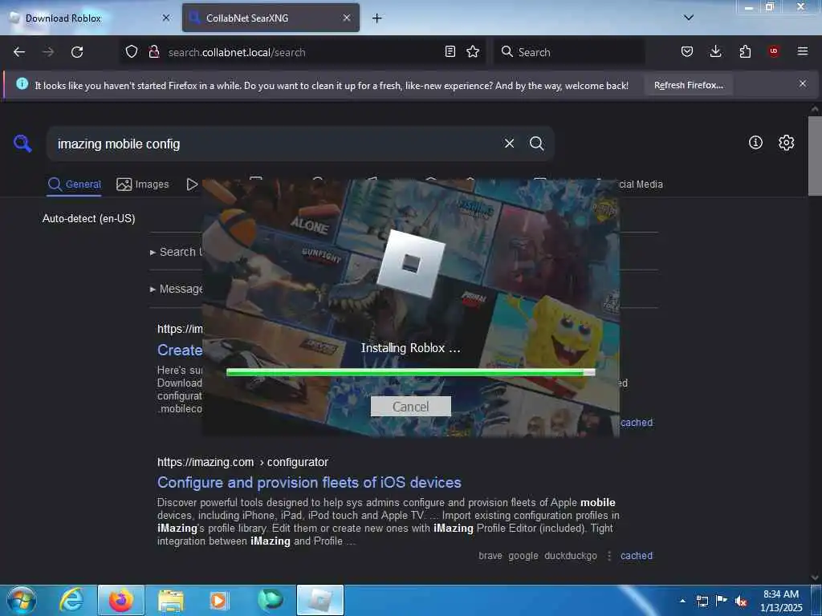
Task: Expand the Messages disclosure triangle
Action: [x=153, y=289]
